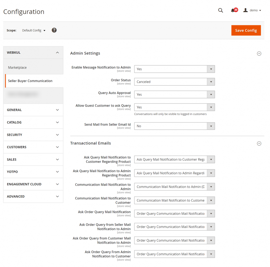Open the Order Status dropdown showing Canceled
The height and width of the screenshot is (267, 270).
click(174, 82)
